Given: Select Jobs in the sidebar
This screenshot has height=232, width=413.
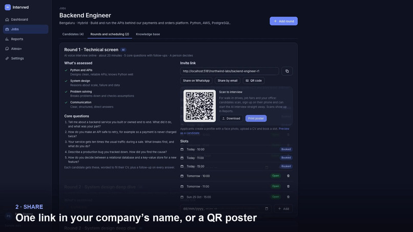Looking at the screenshot, I should tap(26, 29).
